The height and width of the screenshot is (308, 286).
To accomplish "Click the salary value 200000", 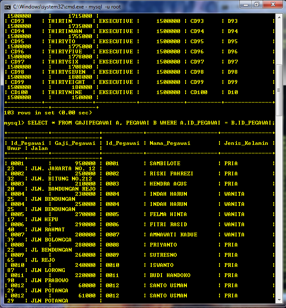I will tap(85, 235).
